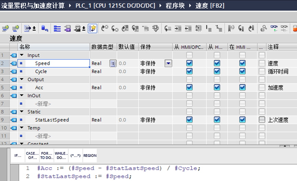
Task: Click the insert row toolbar icon
Action: pos(5,29)
